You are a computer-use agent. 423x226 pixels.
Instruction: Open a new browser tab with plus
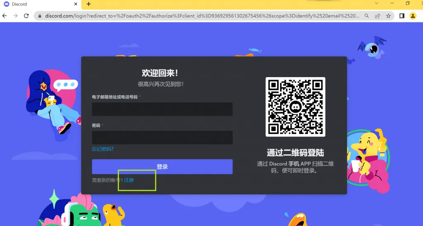click(x=88, y=4)
